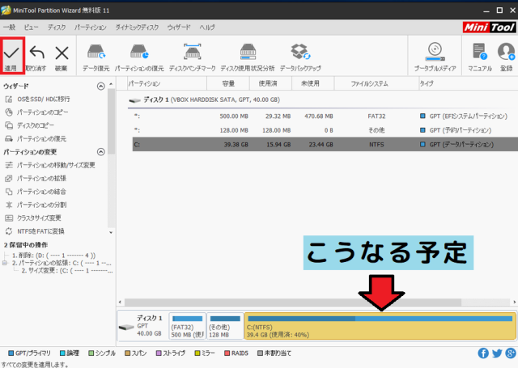Open the ウィザード menu
Image resolution: width=518 pixels, height=368 pixels.
pyautogui.click(x=179, y=27)
